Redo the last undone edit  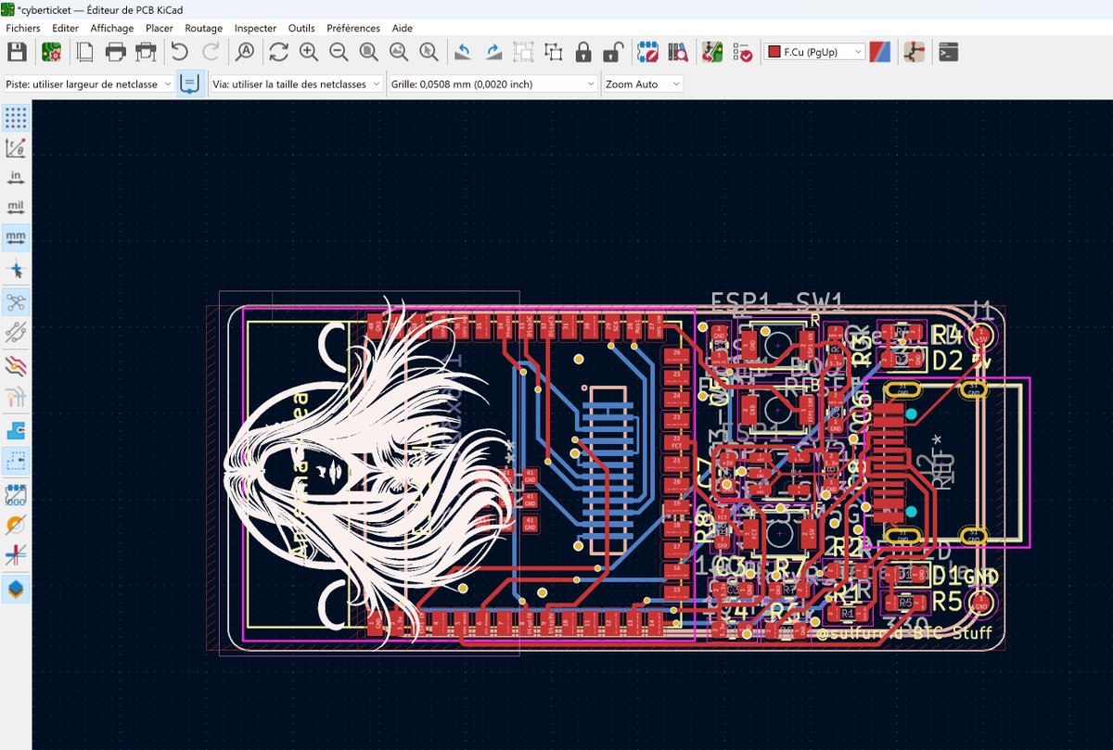click(x=211, y=52)
